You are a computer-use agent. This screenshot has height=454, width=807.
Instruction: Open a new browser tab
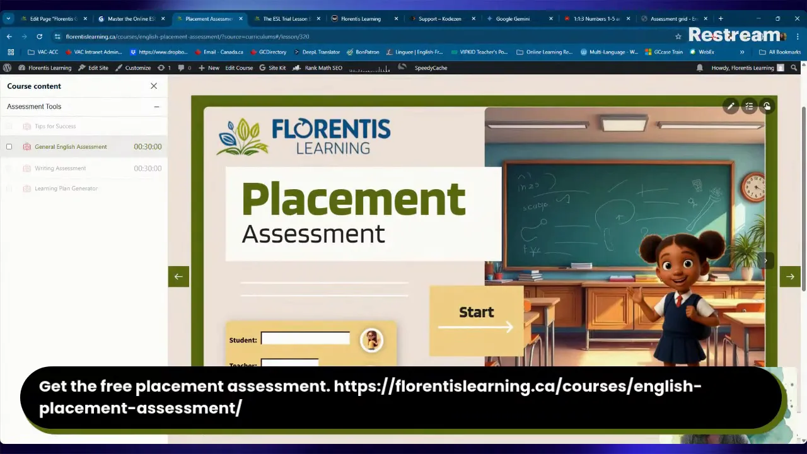(x=721, y=18)
